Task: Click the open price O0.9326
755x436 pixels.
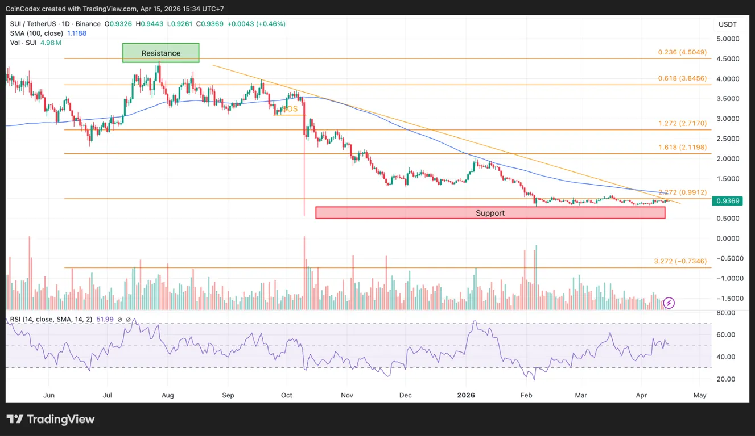Action: tap(118, 24)
